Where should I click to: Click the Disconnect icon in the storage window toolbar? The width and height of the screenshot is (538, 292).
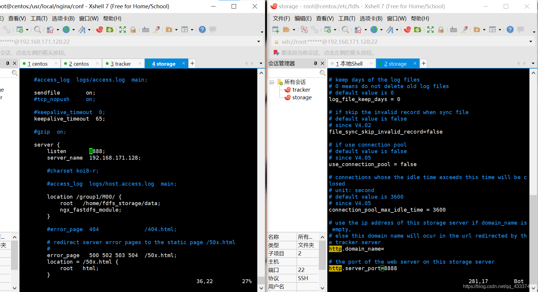(x=304, y=30)
